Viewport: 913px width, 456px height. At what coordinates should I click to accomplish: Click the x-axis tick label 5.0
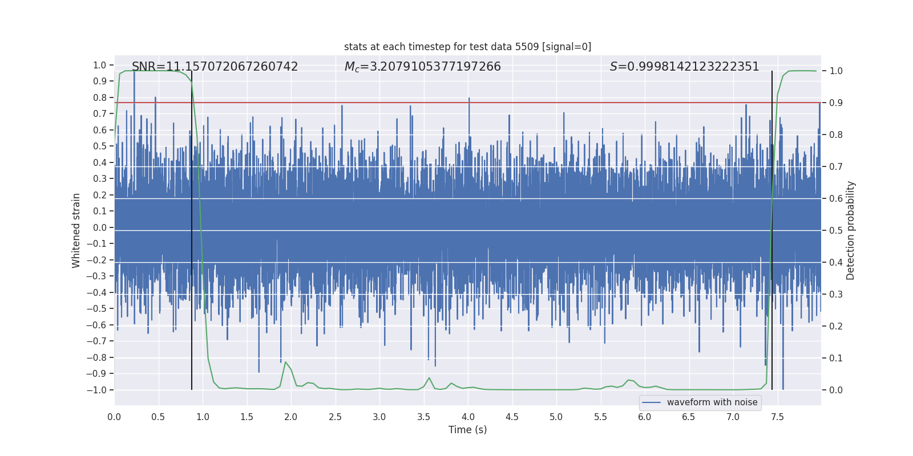(556, 417)
